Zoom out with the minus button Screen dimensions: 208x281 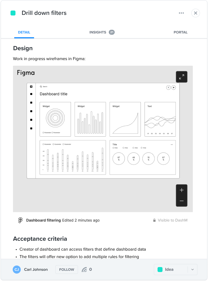[x=181, y=201]
